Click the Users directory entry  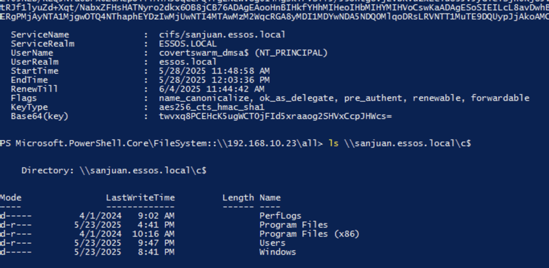[x=272, y=243]
